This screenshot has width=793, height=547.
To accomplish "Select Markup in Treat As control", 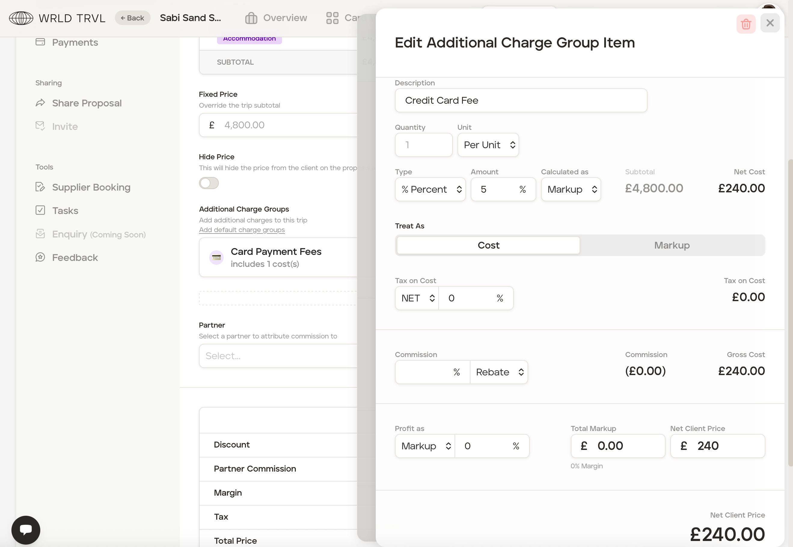I will tap(671, 245).
